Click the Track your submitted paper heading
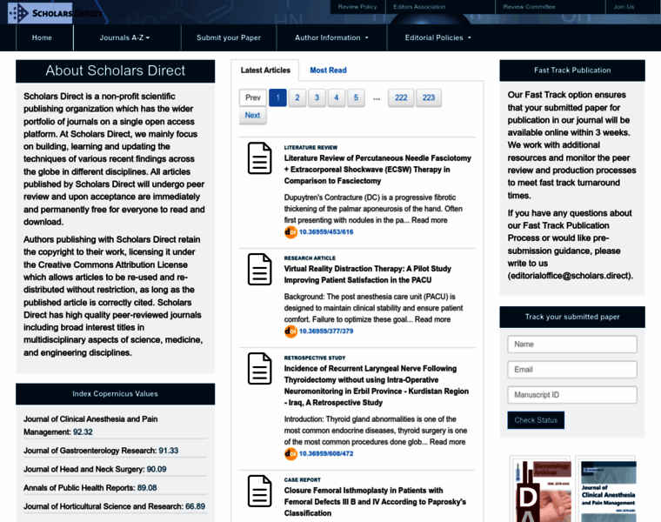Image resolution: width=661 pixels, height=522 pixels. [x=572, y=317]
